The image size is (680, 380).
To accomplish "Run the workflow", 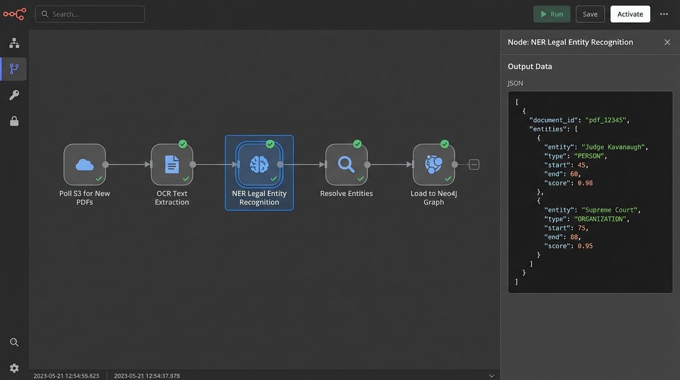I will 552,14.
